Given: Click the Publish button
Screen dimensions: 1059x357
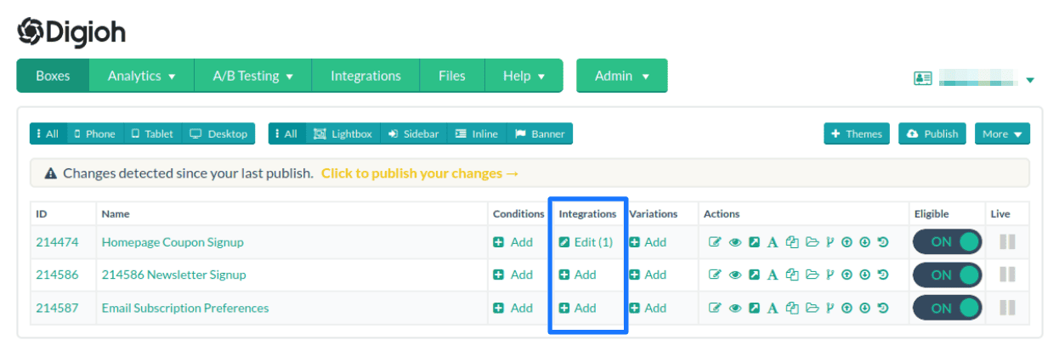Looking at the screenshot, I should [932, 134].
